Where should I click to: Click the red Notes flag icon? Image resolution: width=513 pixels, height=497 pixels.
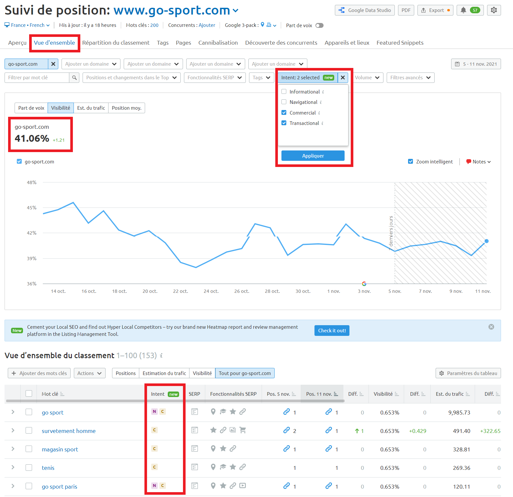469,162
